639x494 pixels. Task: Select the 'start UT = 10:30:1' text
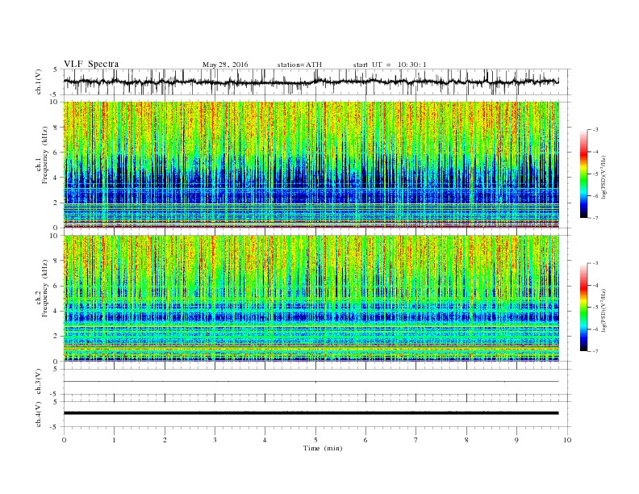(x=390, y=65)
